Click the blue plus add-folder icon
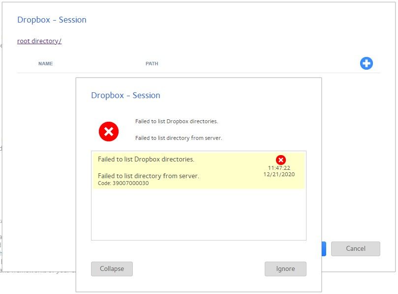This screenshot has width=398, height=294. click(x=367, y=63)
